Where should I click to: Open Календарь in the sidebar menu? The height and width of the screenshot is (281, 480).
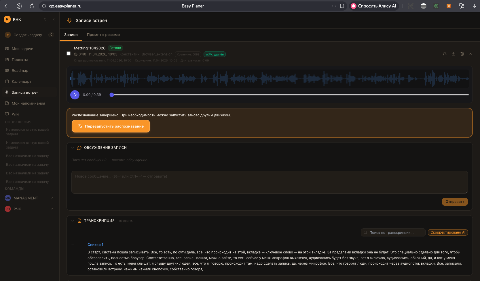22,82
